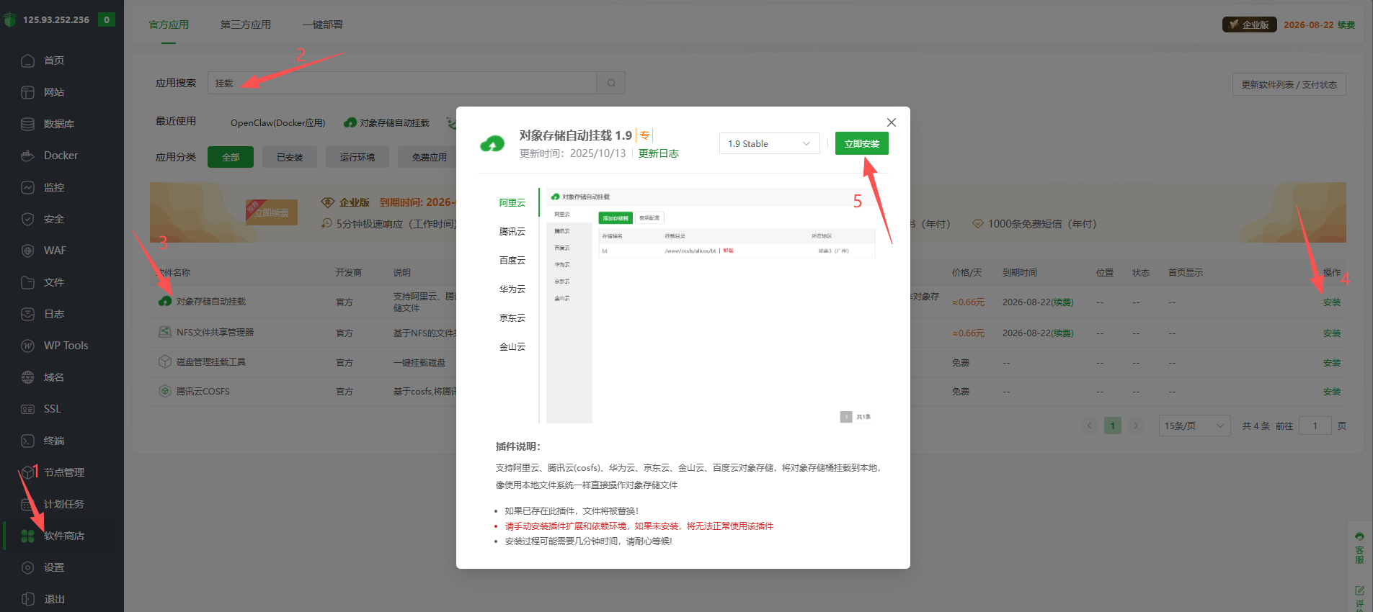Open the SSL icon in sidebar
The height and width of the screenshot is (612, 1373).
coord(27,409)
